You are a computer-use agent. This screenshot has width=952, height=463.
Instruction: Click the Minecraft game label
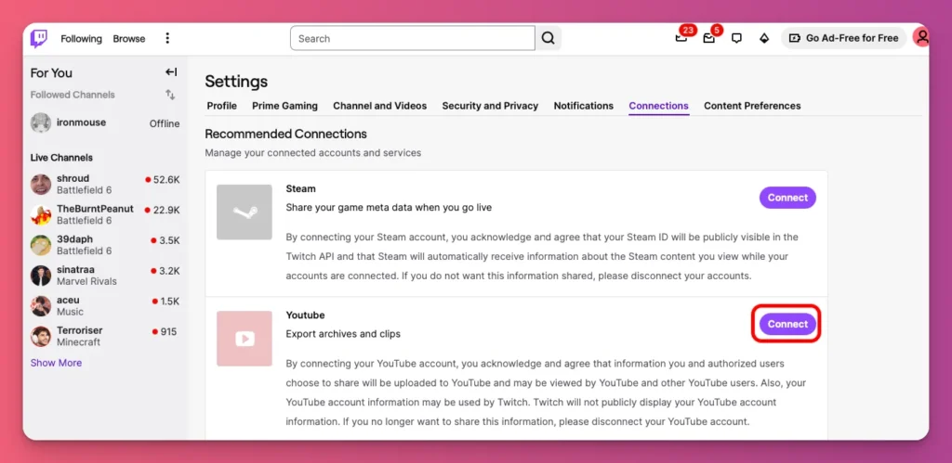click(78, 341)
